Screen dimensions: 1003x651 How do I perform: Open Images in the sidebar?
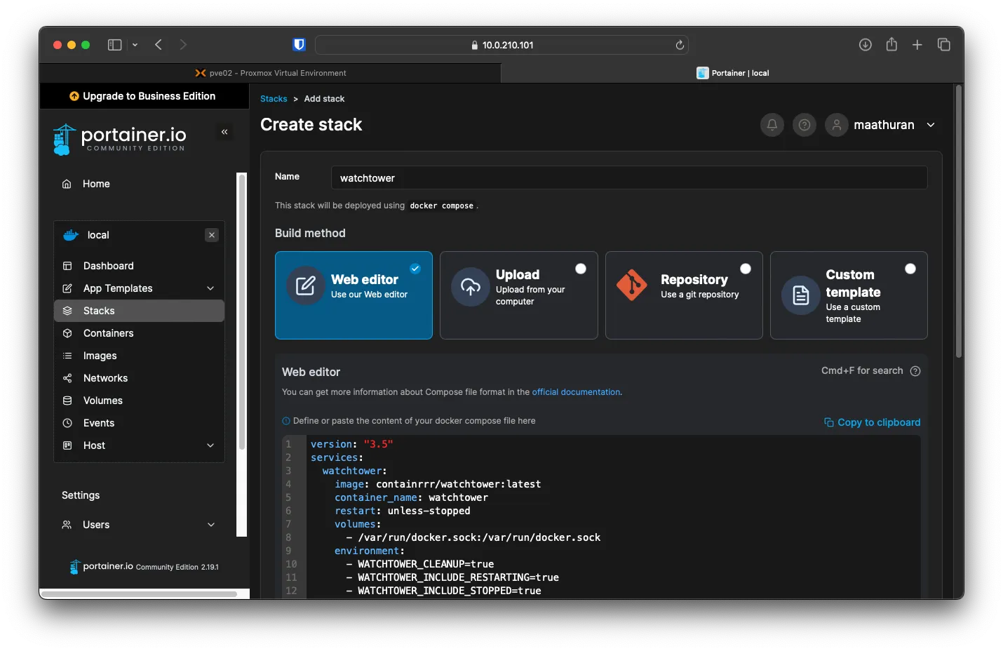(100, 356)
